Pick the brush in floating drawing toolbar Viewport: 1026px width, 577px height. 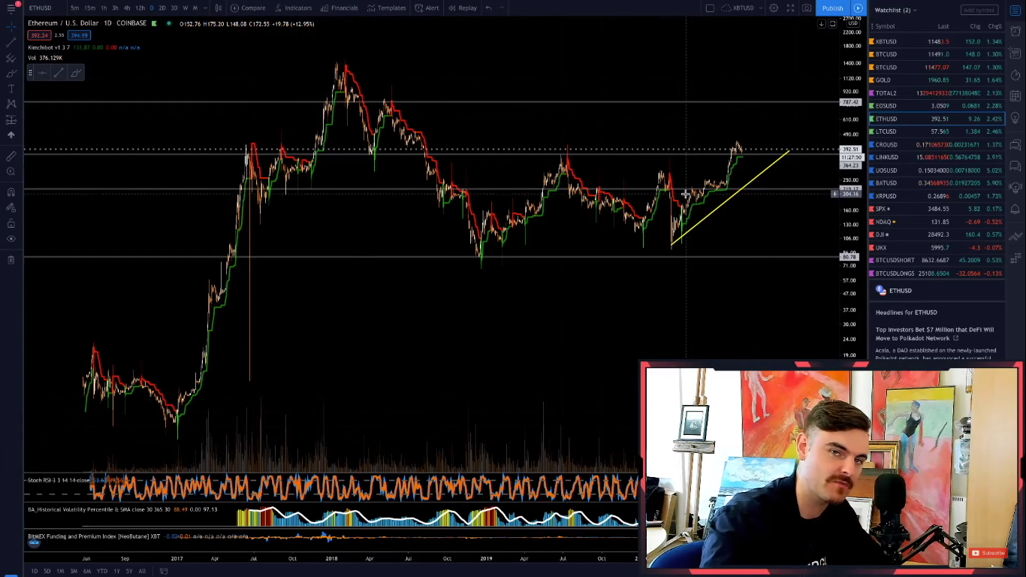click(x=76, y=73)
